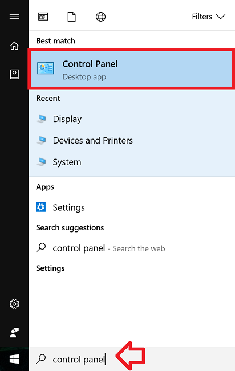235x371 pixels.
Task: Launch the Settings app result
Action: [132, 207]
